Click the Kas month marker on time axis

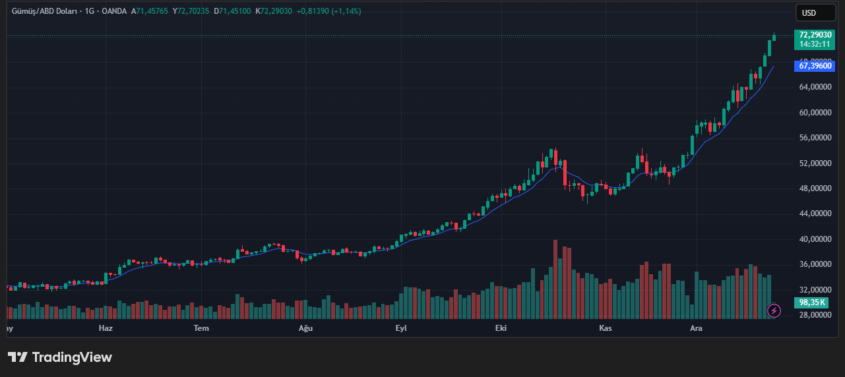click(x=606, y=328)
